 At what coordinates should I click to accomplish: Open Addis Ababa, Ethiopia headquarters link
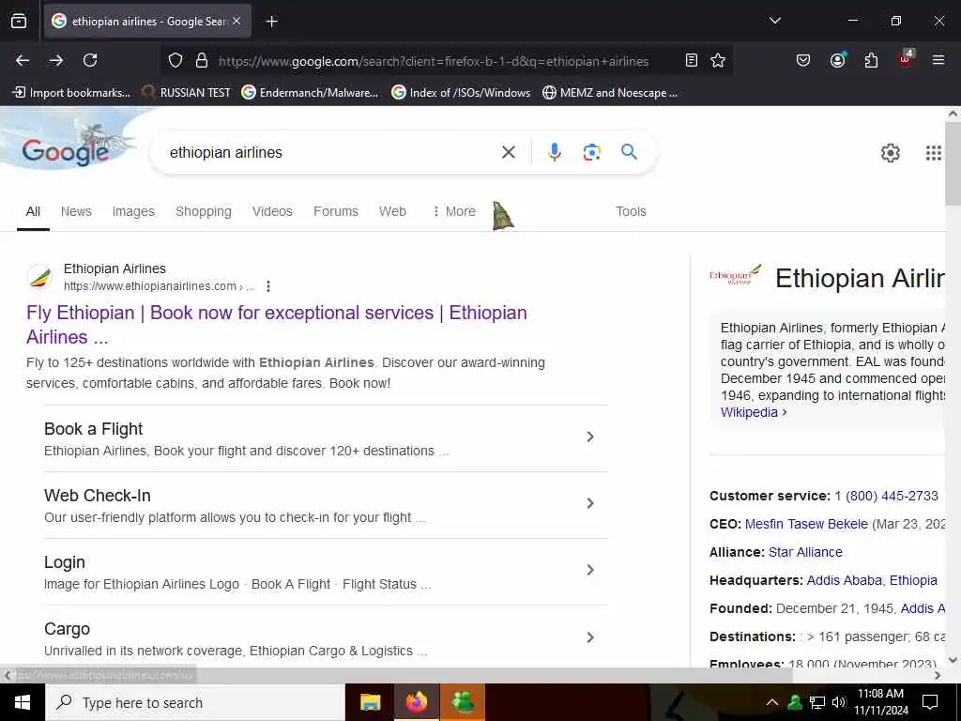872,580
